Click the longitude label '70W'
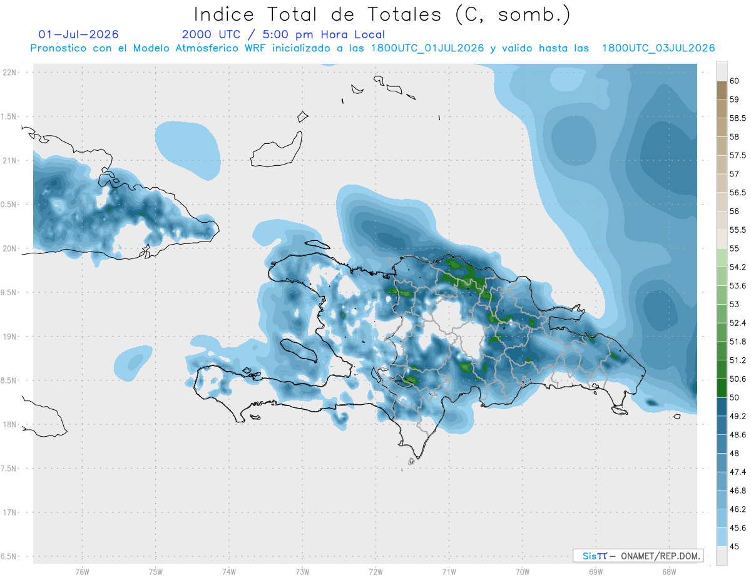This screenshot has height=580, width=751. point(523,571)
